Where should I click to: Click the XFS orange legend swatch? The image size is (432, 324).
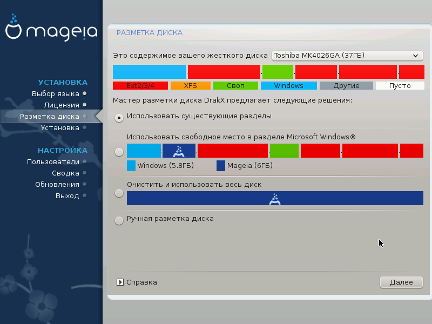pos(191,86)
